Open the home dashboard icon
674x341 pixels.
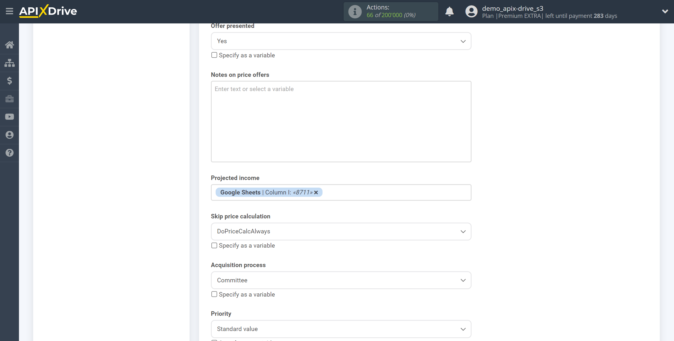(9, 45)
